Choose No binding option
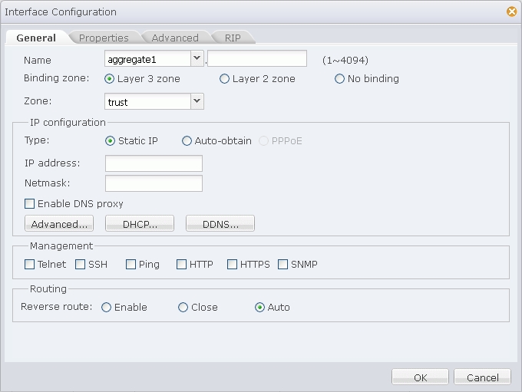This screenshot has height=392, width=522. click(339, 79)
